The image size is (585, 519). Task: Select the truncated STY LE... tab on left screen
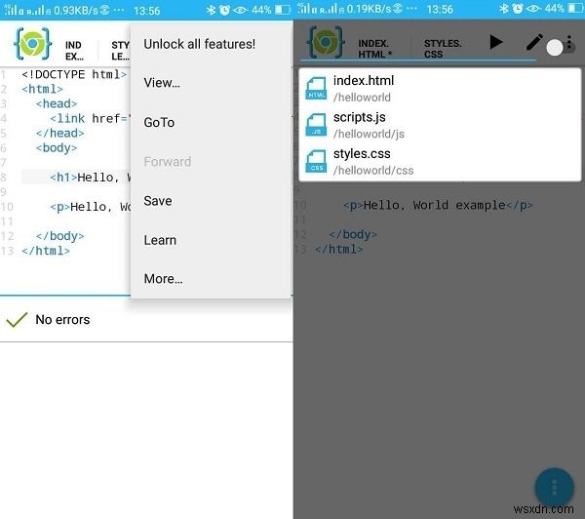click(x=121, y=51)
